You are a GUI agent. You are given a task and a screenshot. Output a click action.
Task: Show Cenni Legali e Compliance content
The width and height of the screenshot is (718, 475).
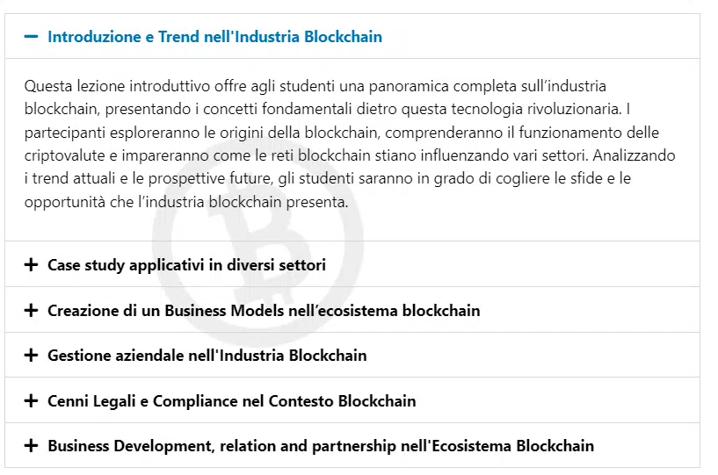(232, 401)
